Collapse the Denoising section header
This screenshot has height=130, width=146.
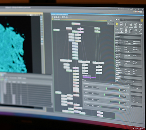[x=128, y=59]
